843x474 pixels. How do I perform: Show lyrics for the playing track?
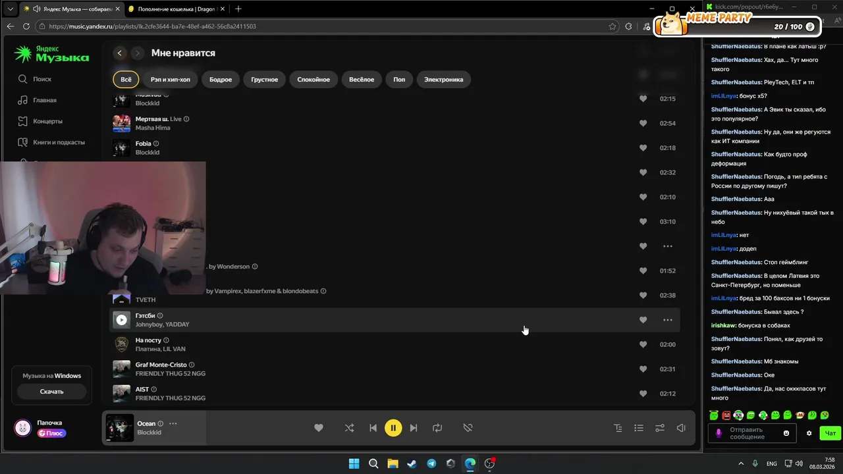click(x=618, y=428)
